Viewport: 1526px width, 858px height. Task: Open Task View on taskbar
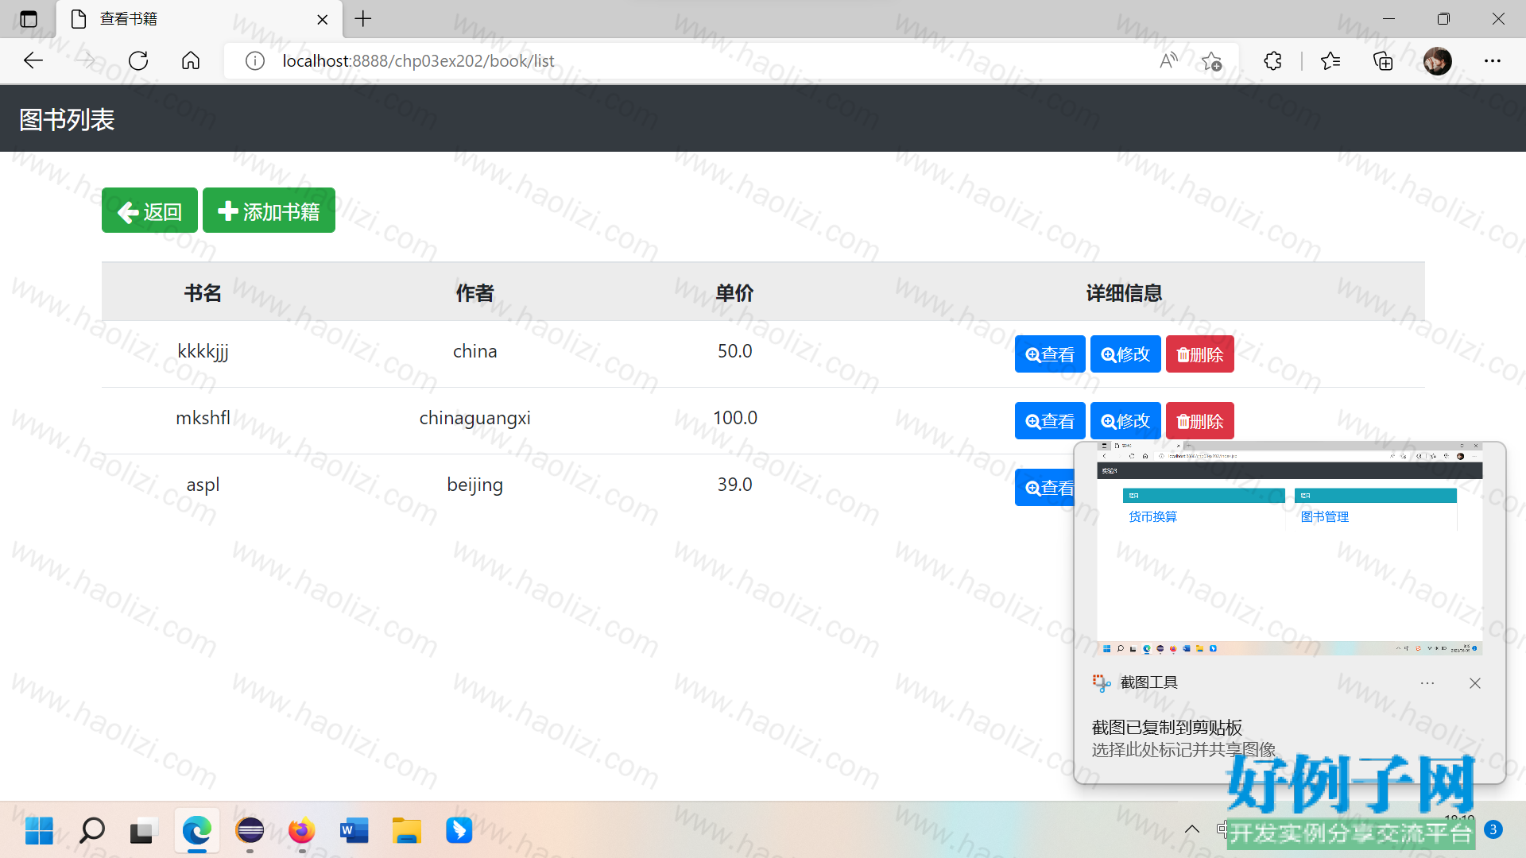tap(143, 831)
